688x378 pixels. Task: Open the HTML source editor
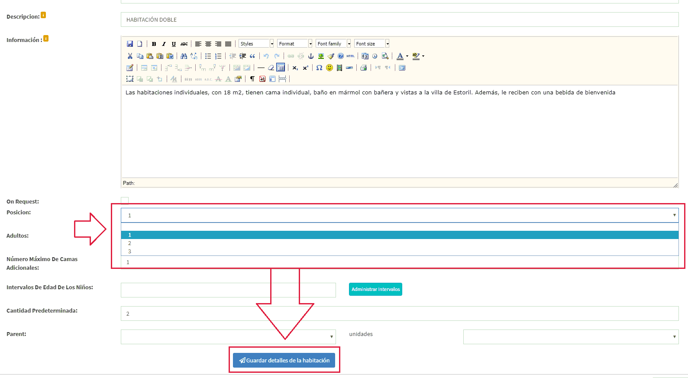(350, 56)
